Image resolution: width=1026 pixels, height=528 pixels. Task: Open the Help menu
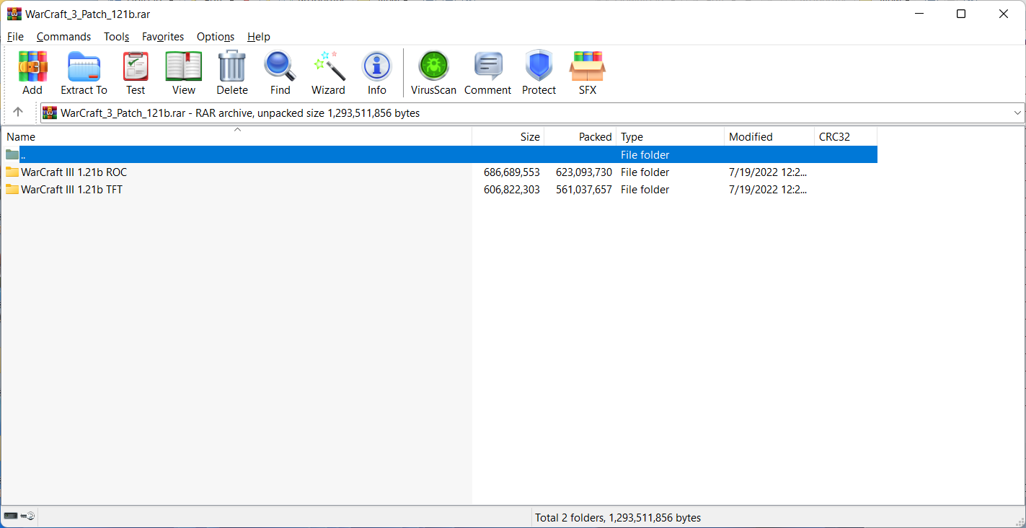coord(259,37)
